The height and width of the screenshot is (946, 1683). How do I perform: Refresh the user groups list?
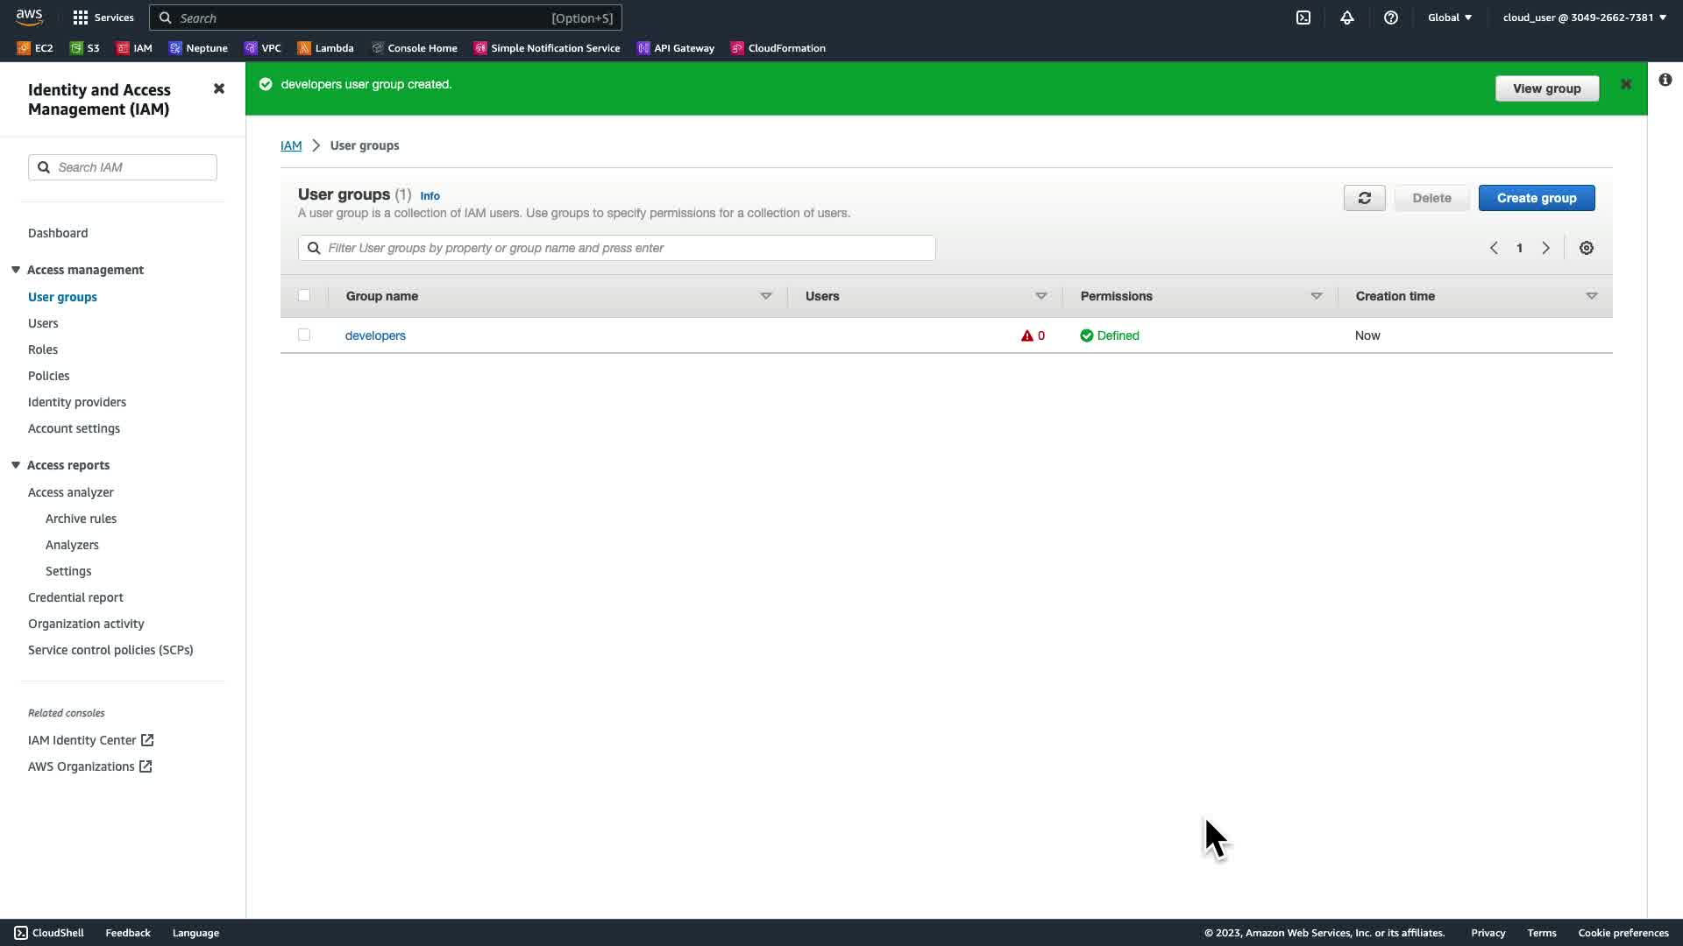[x=1364, y=198]
